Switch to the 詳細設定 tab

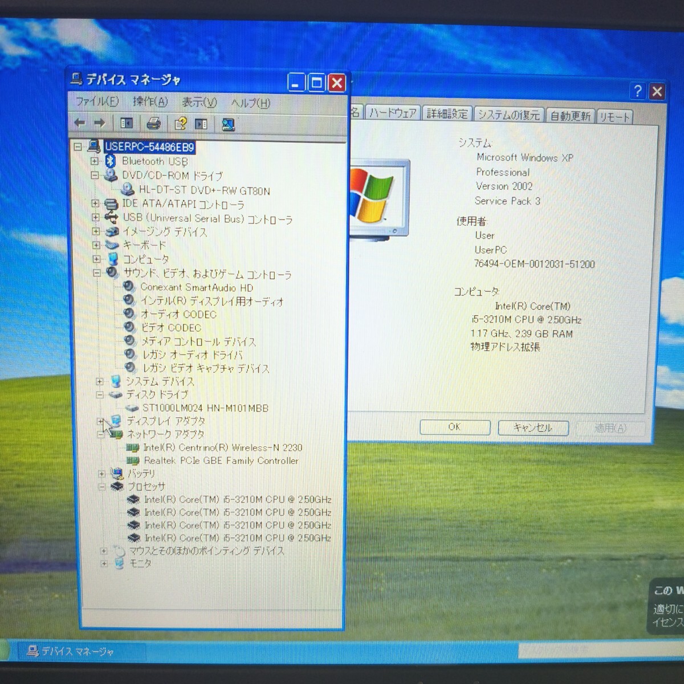pyautogui.click(x=447, y=114)
